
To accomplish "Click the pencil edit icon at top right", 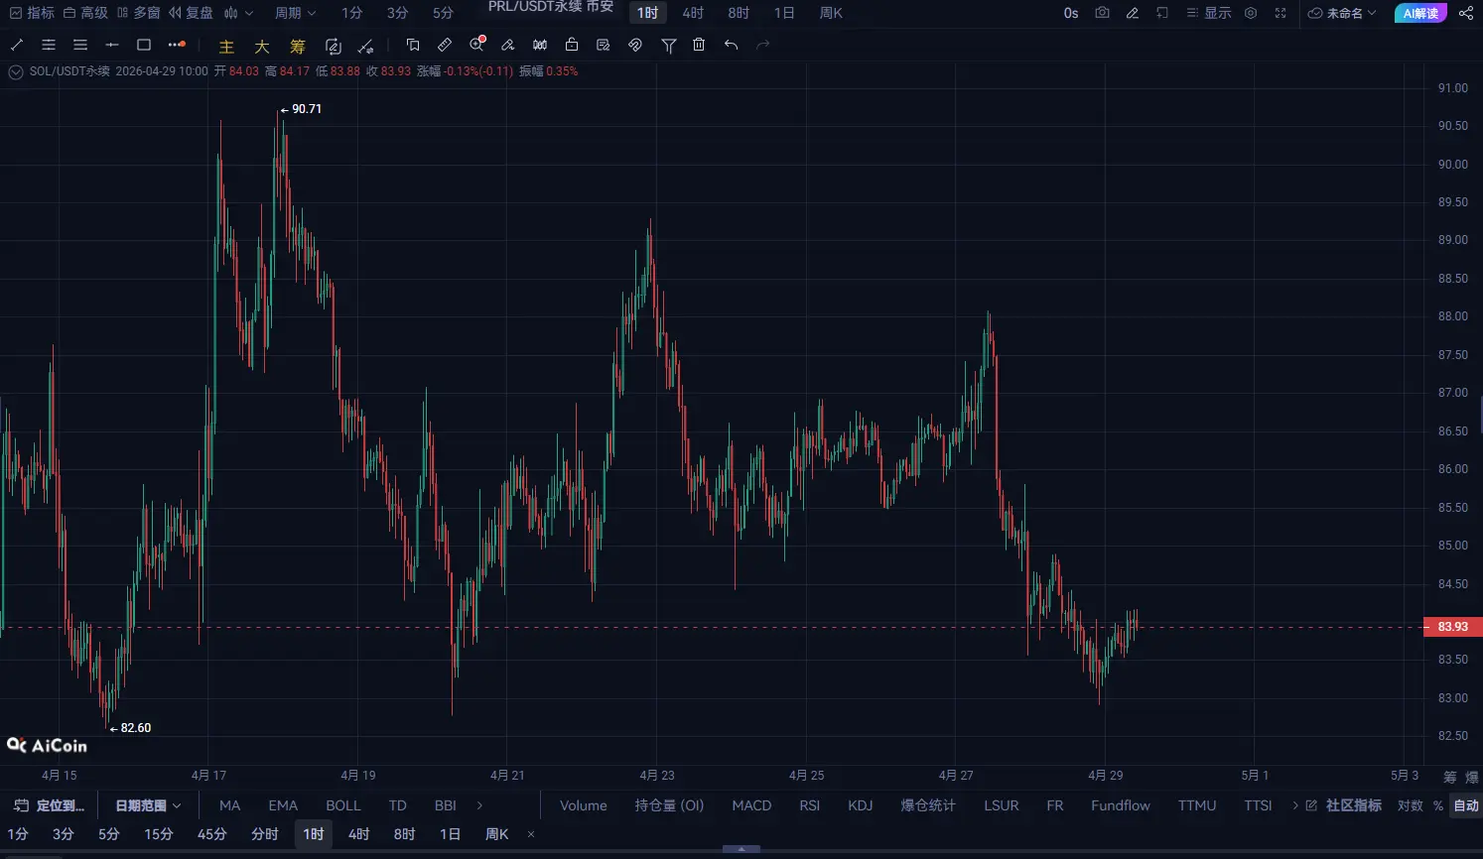I will [x=1133, y=13].
